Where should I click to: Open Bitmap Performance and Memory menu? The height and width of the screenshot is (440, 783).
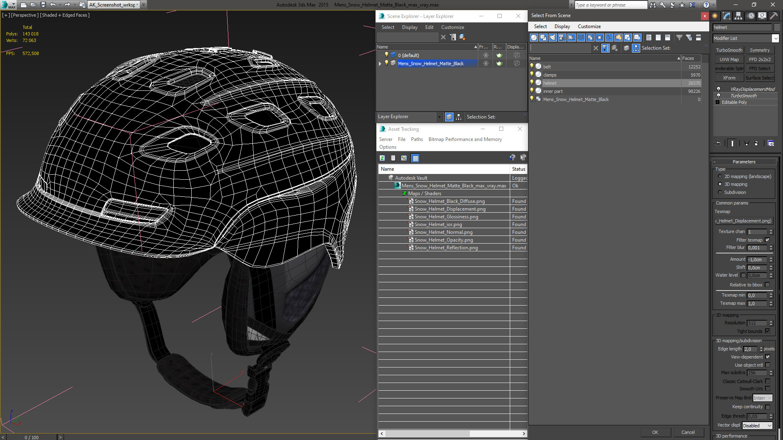point(465,139)
